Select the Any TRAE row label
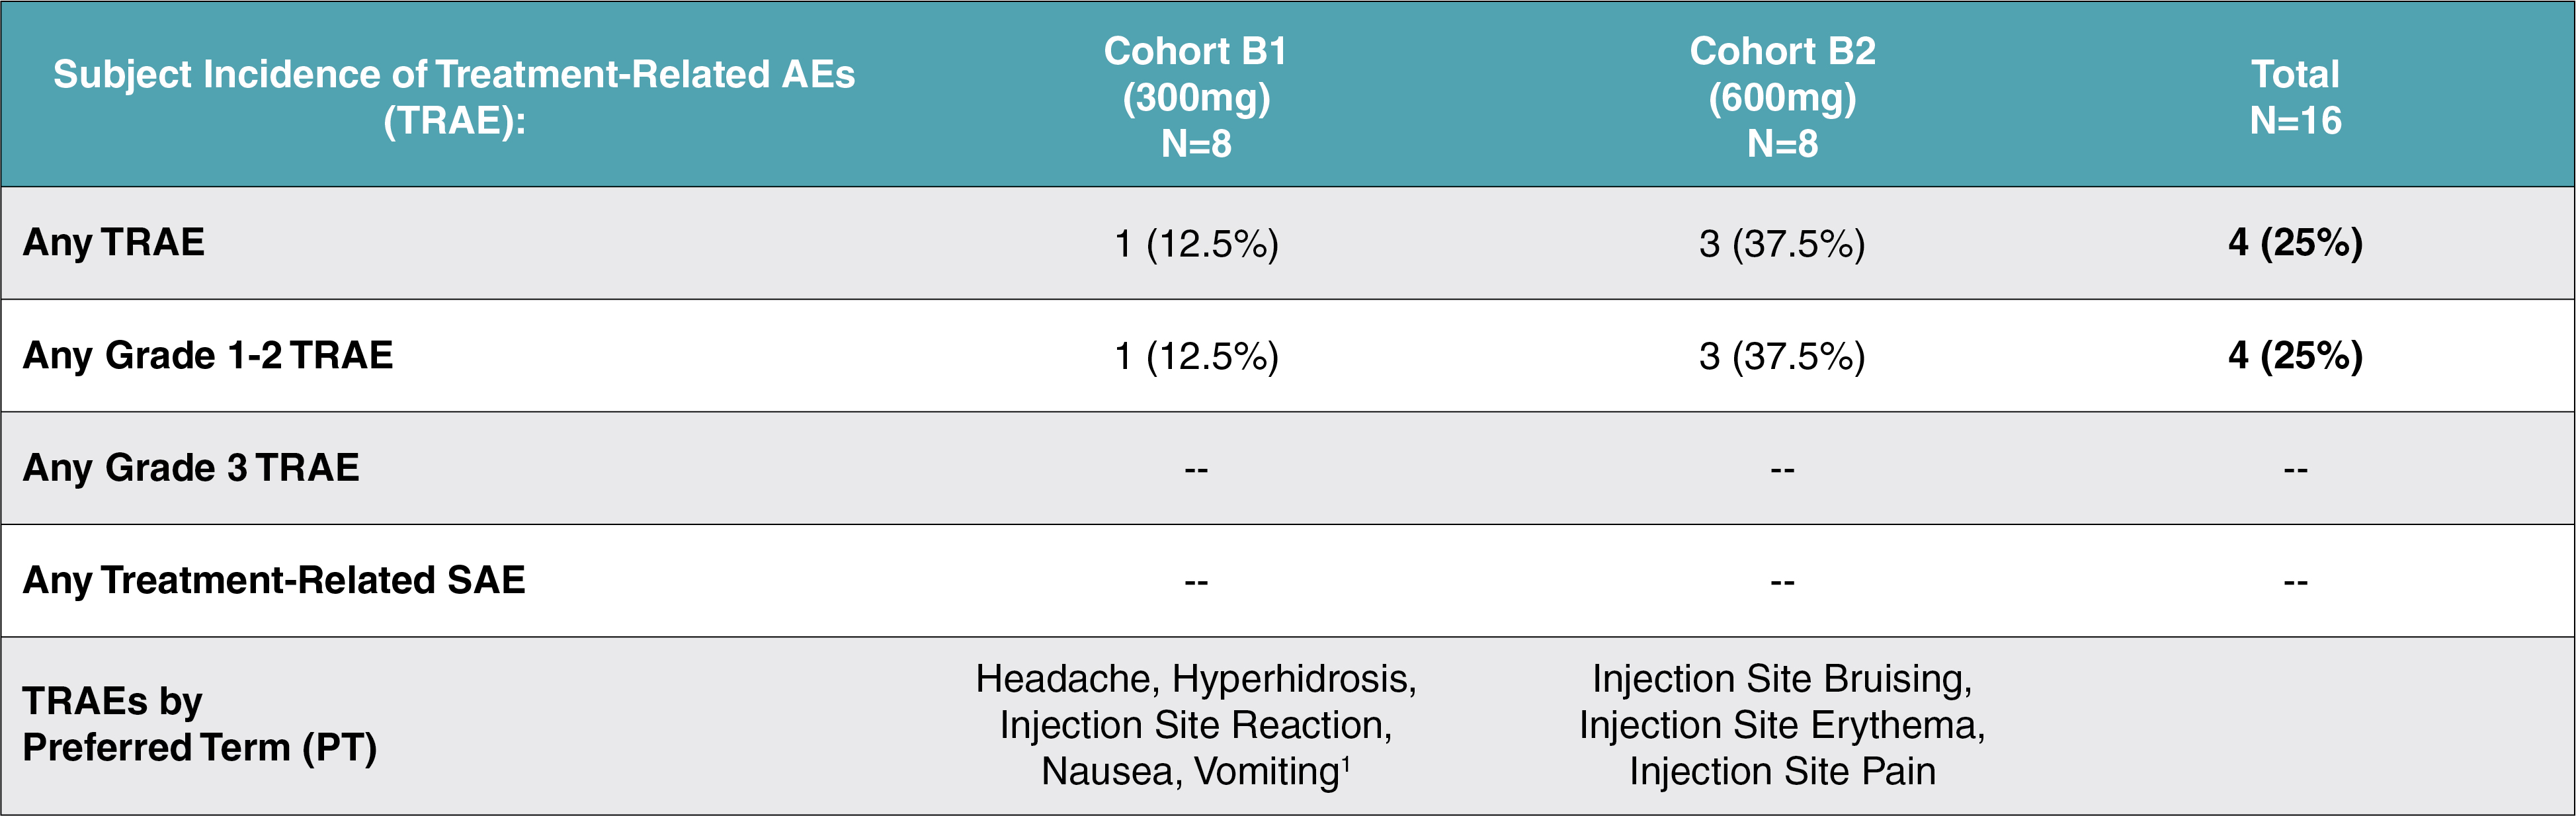Image resolution: width=2576 pixels, height=816 pixels. (x=114, y=243)
